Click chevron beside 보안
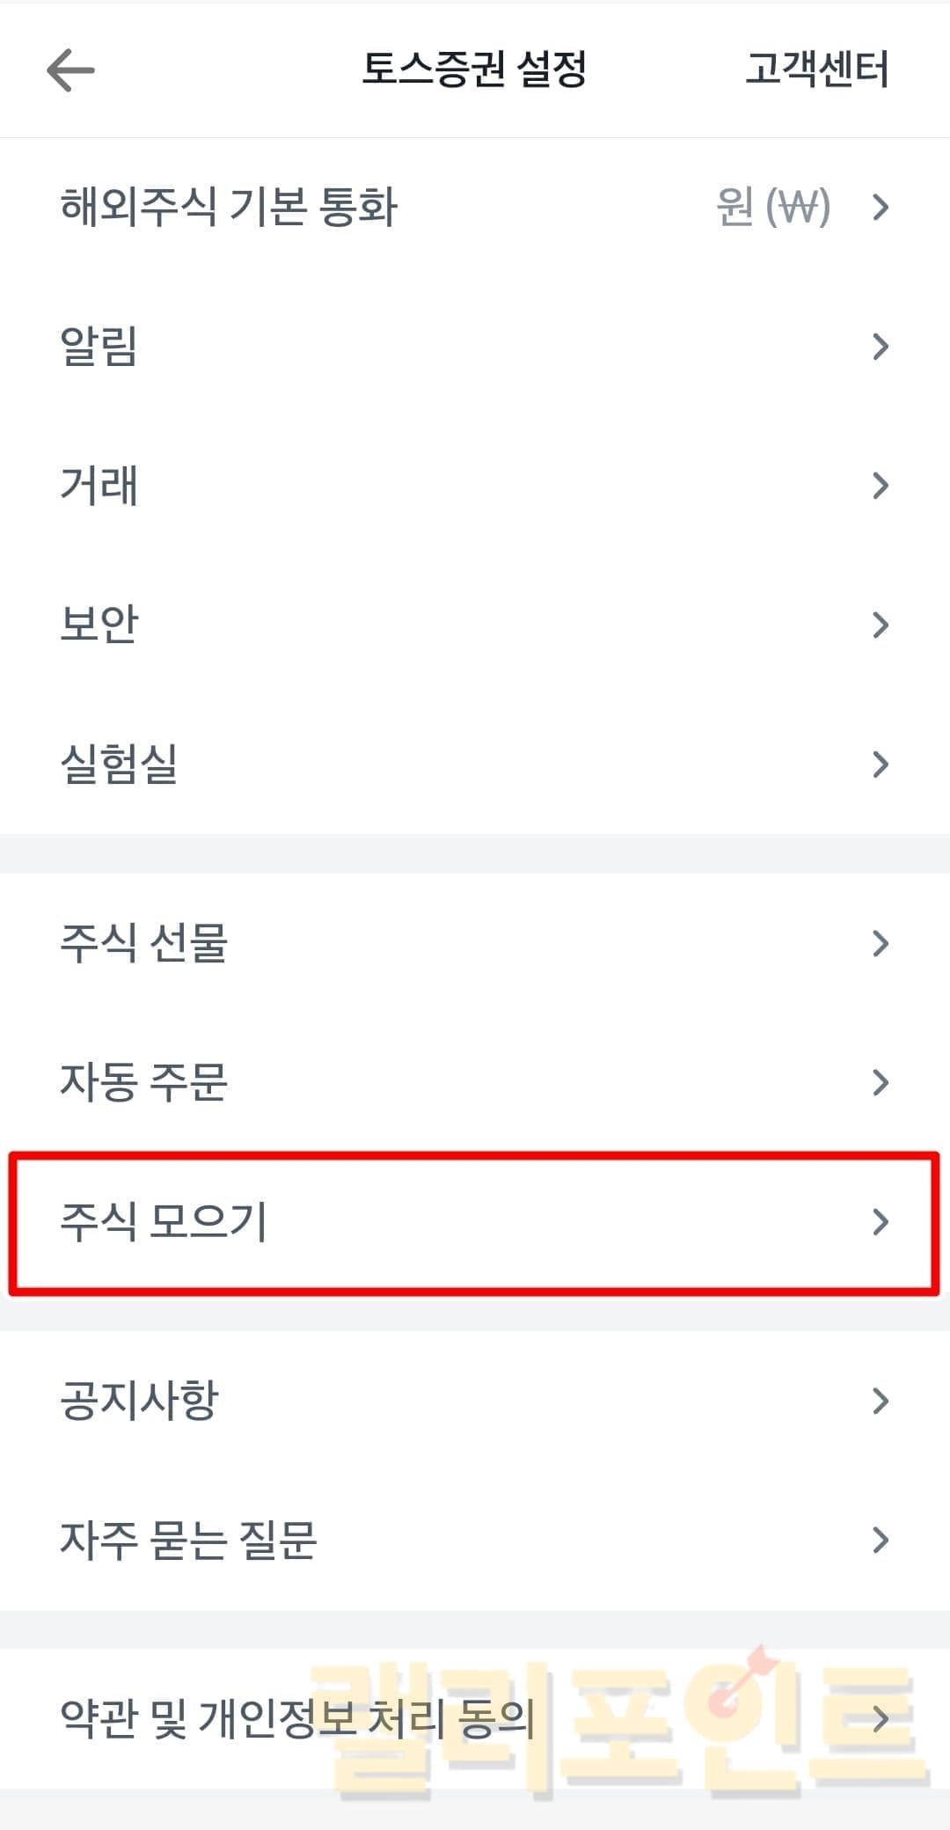 [880, 625]
